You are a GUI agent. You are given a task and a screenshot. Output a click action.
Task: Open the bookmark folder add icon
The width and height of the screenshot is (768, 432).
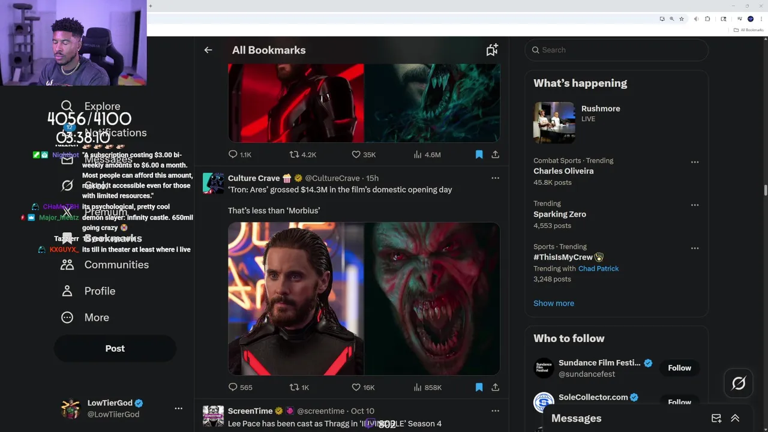point(492,50)
